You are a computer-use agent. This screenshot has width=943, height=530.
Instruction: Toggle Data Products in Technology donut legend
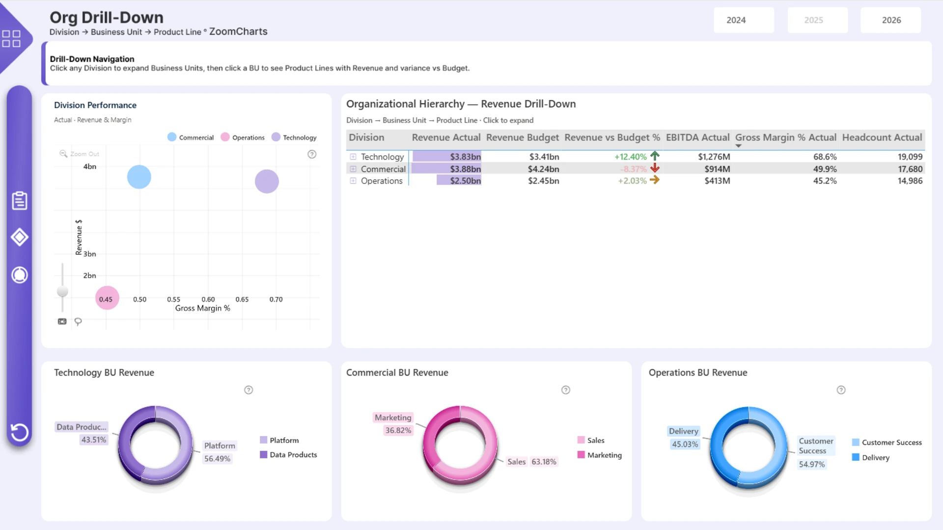click(288, 455)
